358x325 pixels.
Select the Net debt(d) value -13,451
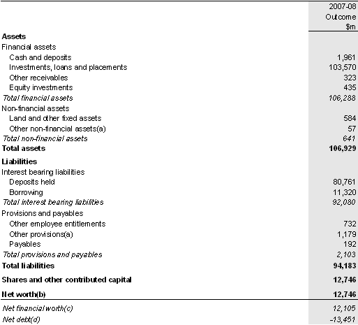click(343, 319)
